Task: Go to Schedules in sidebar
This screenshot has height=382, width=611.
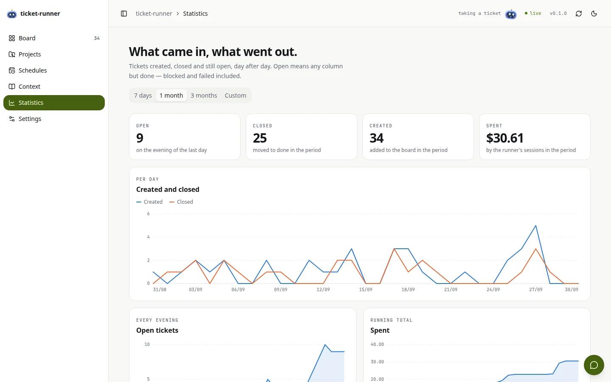Action: click(x=54, y=70)
